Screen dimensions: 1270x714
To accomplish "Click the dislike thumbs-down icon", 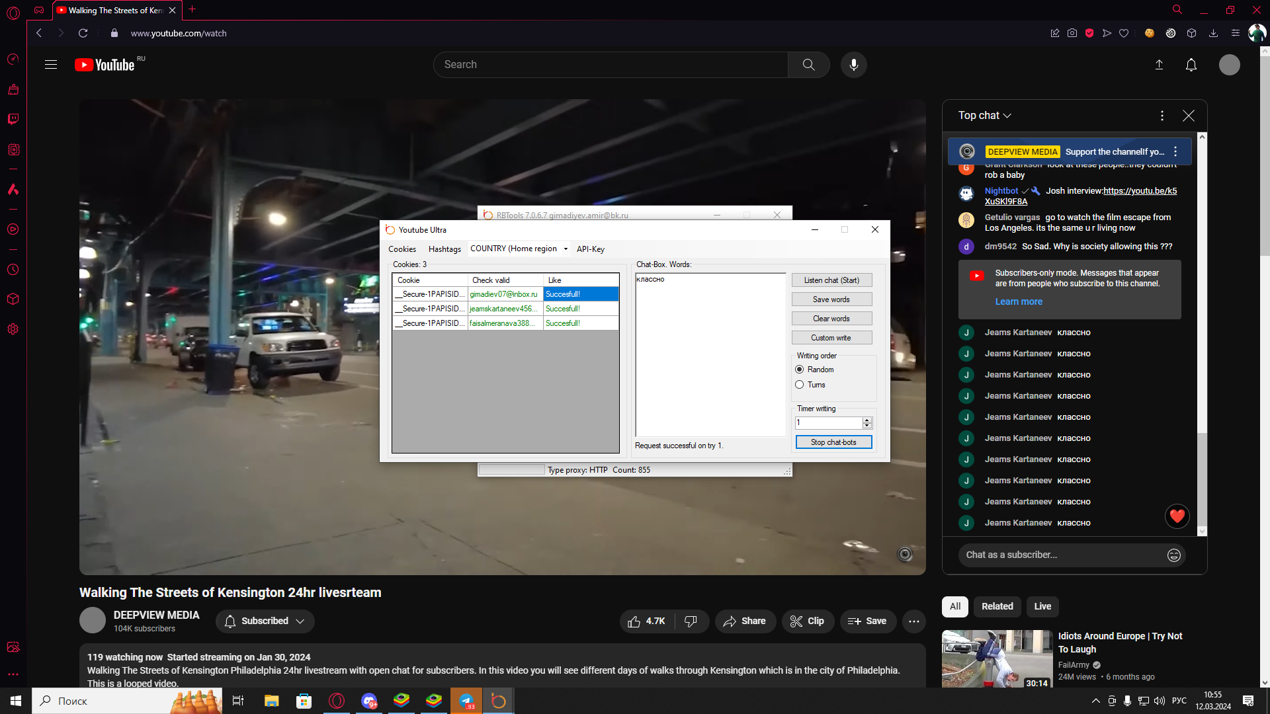I will pos(691,621).
